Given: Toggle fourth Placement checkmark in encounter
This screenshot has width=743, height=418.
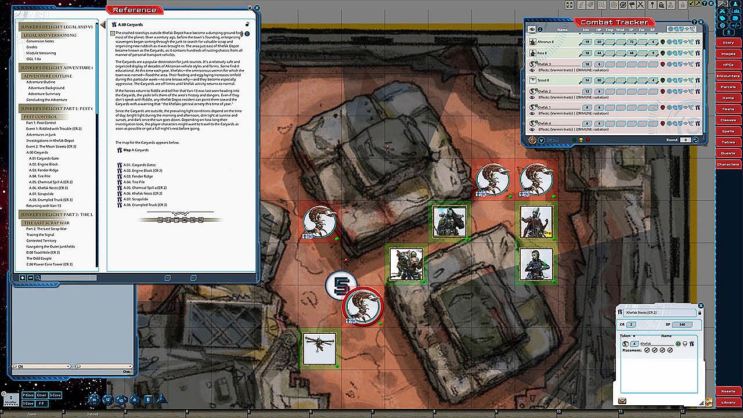Looking at the screenshot, I should 669,351.
